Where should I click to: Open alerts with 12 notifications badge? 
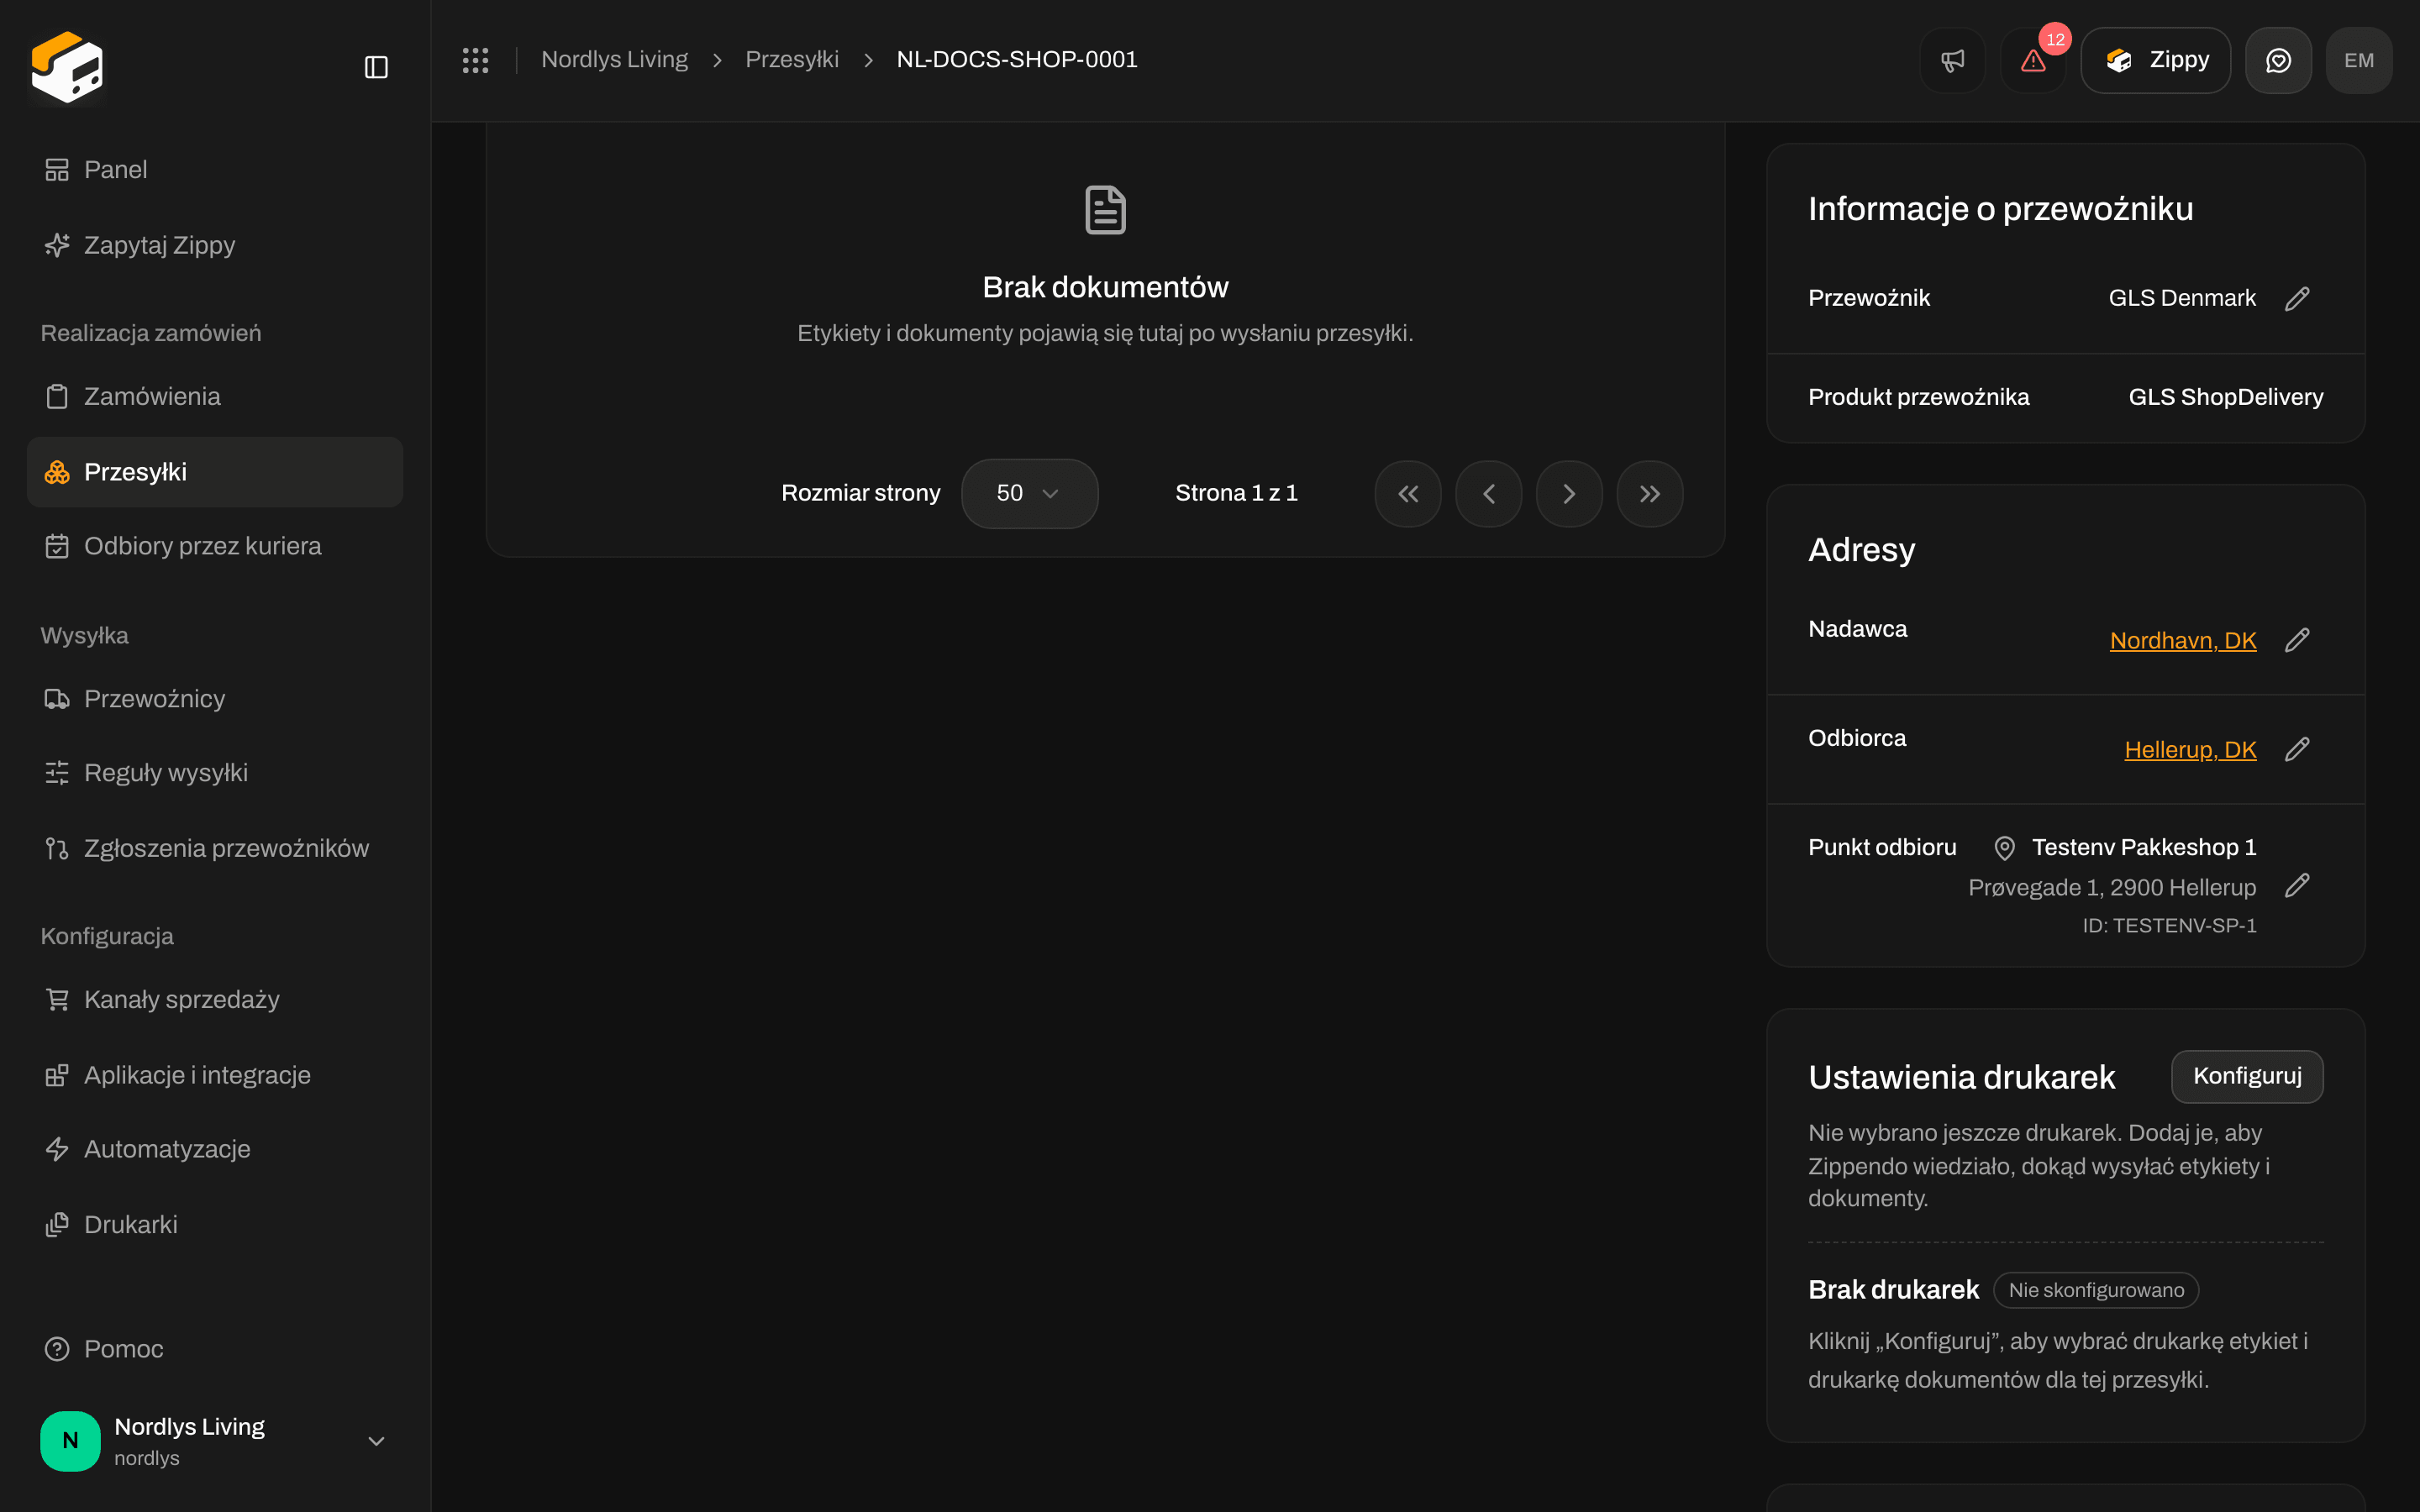[x=2033, y=60]
